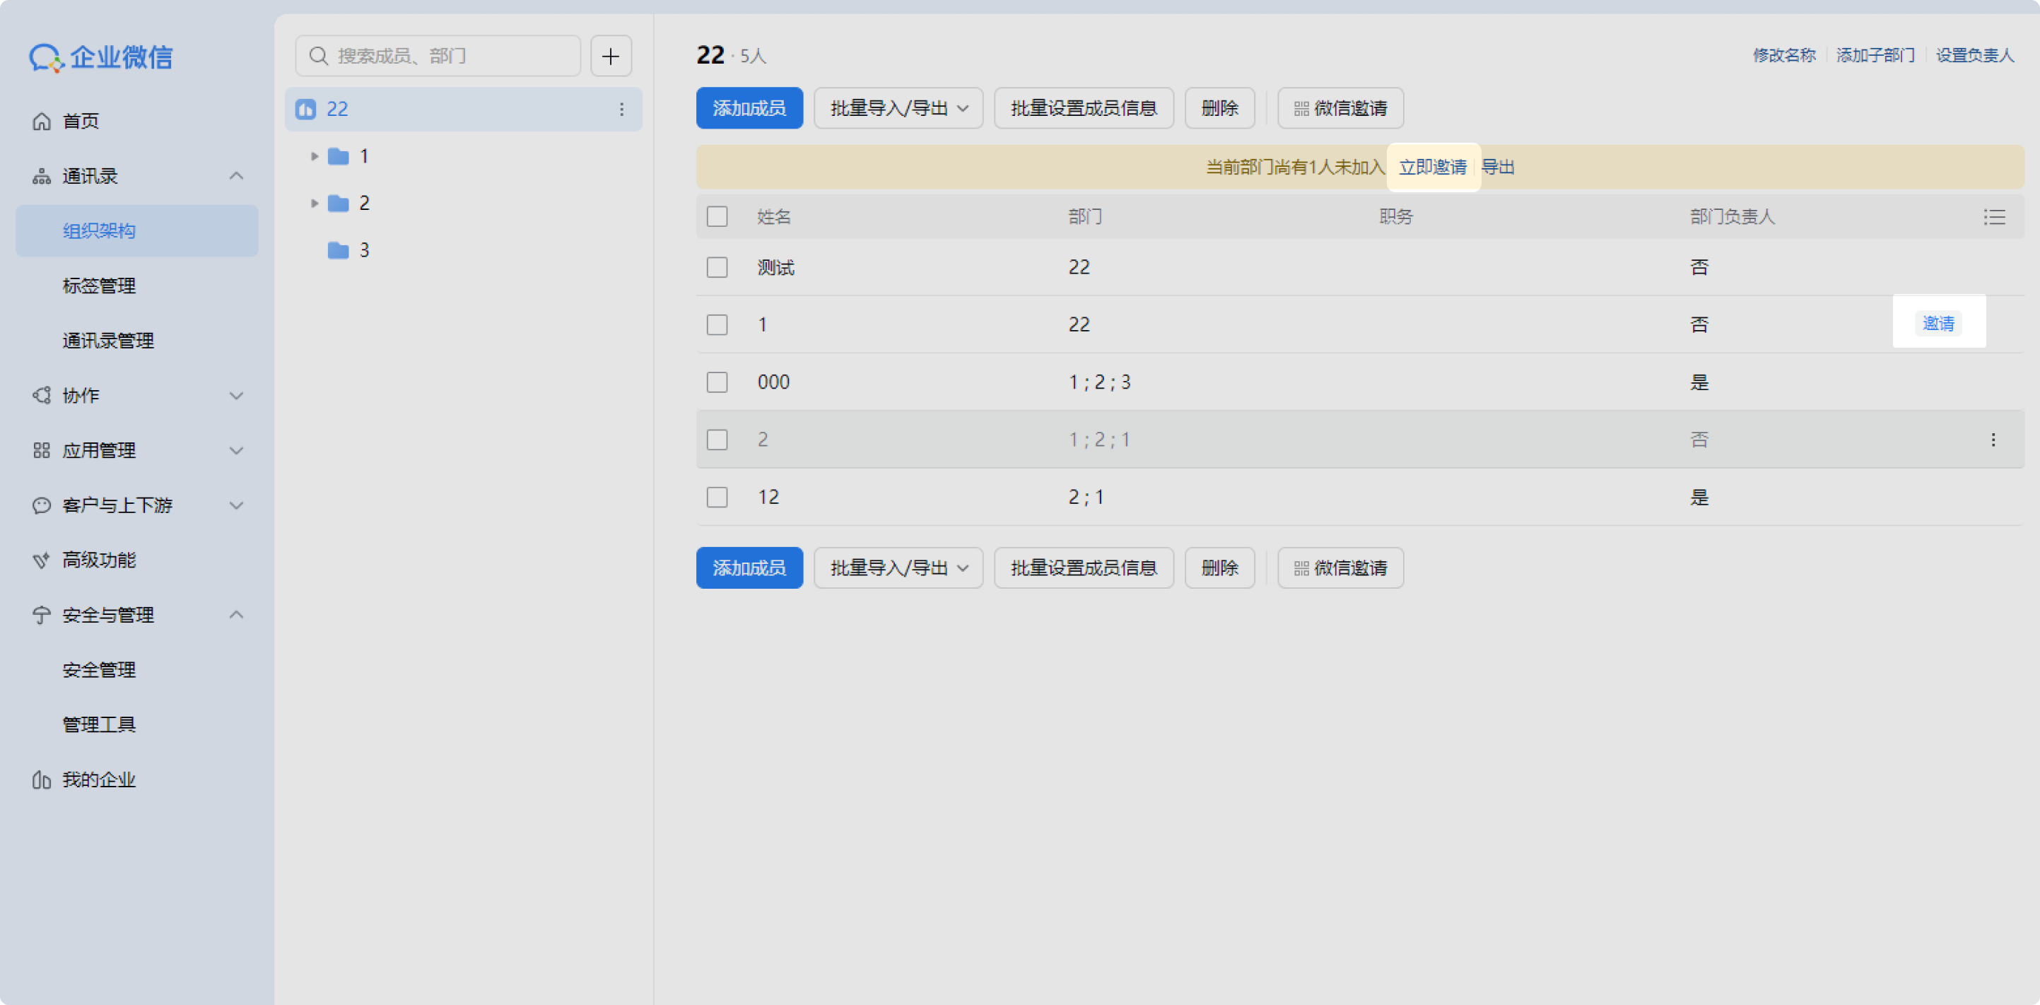Select 组织架构 in the sidebar

click(137, 230)
